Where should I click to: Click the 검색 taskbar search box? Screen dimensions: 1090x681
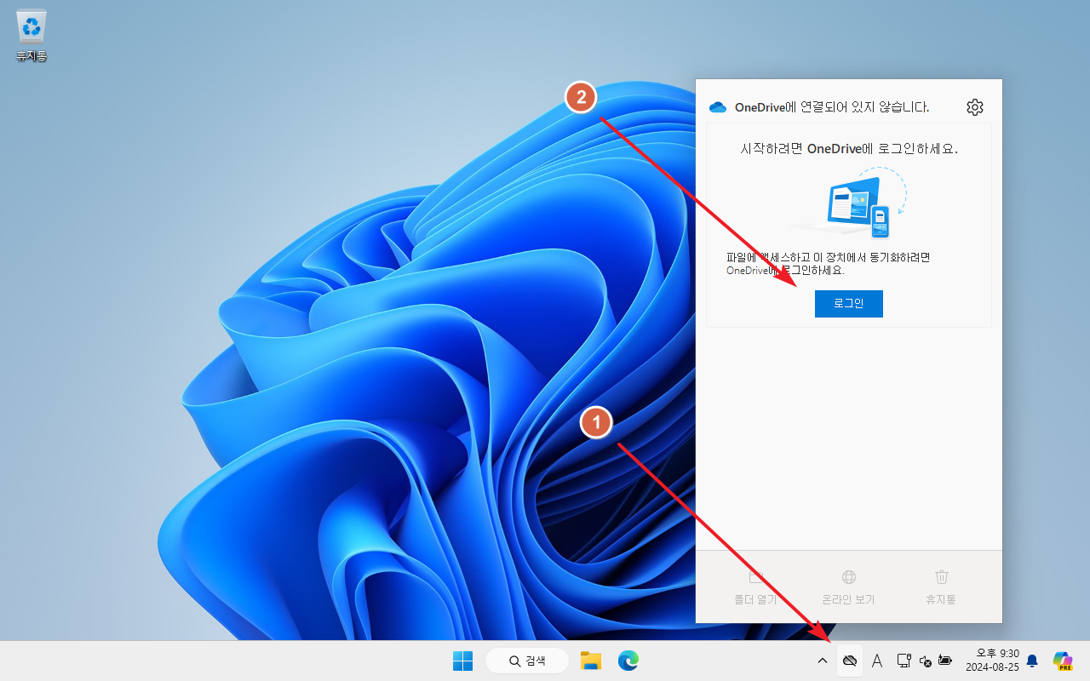(527, 661)
